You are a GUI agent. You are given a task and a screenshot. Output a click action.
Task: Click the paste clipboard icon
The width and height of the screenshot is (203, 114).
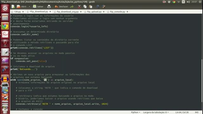pyautogui.click(x=91, y=6)
